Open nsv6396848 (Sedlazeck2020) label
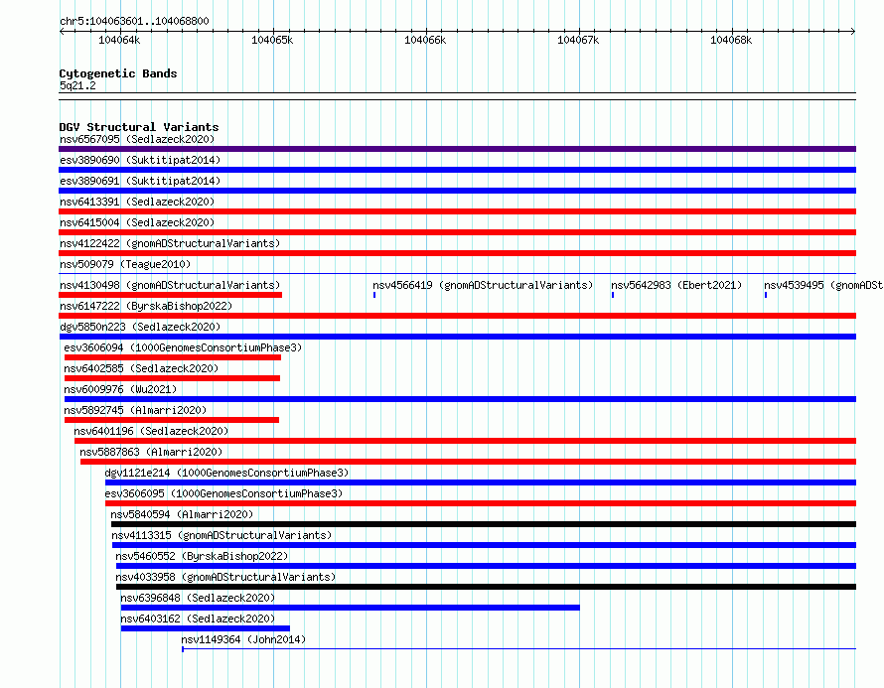This screenshot has width=884, height=688. pyautogui.click(x=198, y=598)
